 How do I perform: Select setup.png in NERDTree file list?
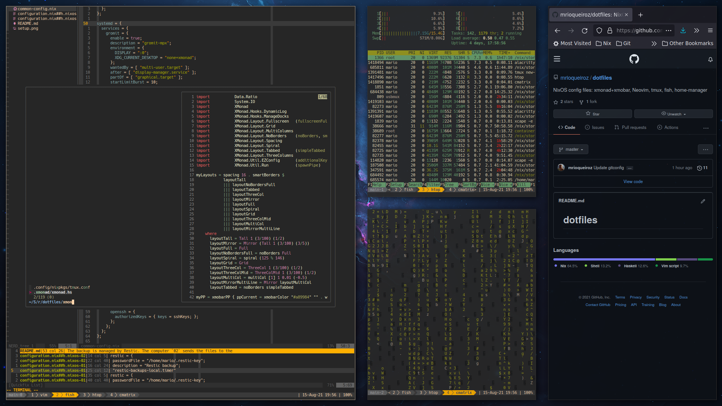tap(28, 29)
